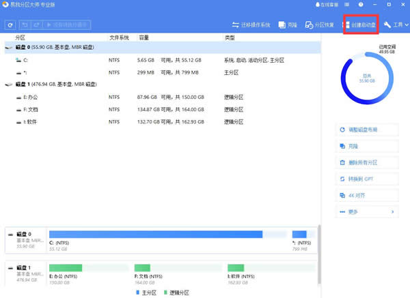Click the refresh disk information icon
This screenshot has height=298, width=410.
coord(10,25)
